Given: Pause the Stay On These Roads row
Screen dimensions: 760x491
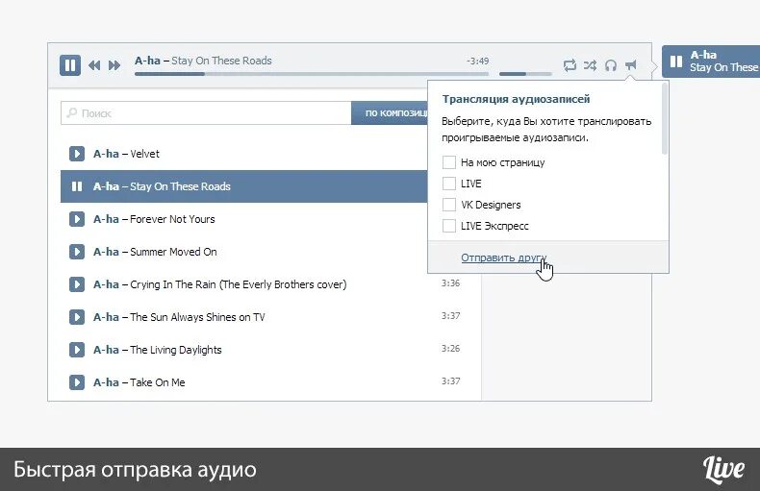Looking at the screenshot, I should pos(77,186).
